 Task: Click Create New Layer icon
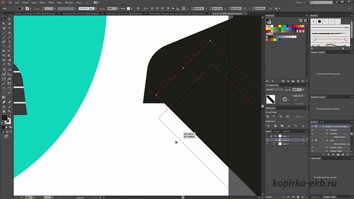pyautogui.click(x=298, y=197)
